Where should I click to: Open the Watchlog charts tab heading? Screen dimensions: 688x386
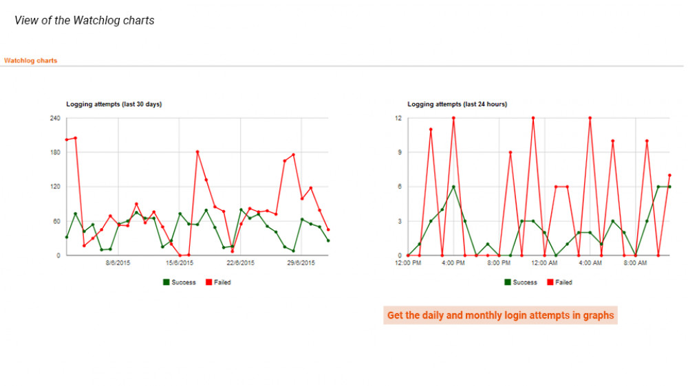30,60
